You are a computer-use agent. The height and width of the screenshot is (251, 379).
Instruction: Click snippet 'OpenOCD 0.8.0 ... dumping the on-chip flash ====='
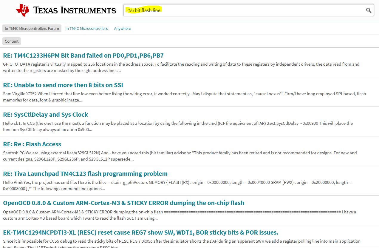180,215
